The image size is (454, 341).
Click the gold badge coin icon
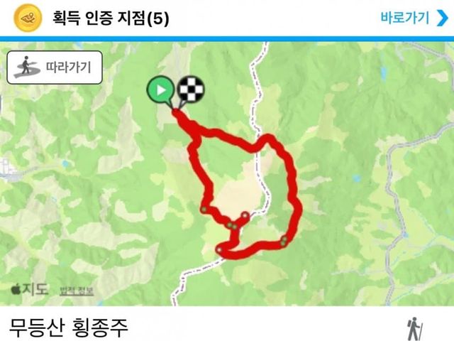(28, 18)
